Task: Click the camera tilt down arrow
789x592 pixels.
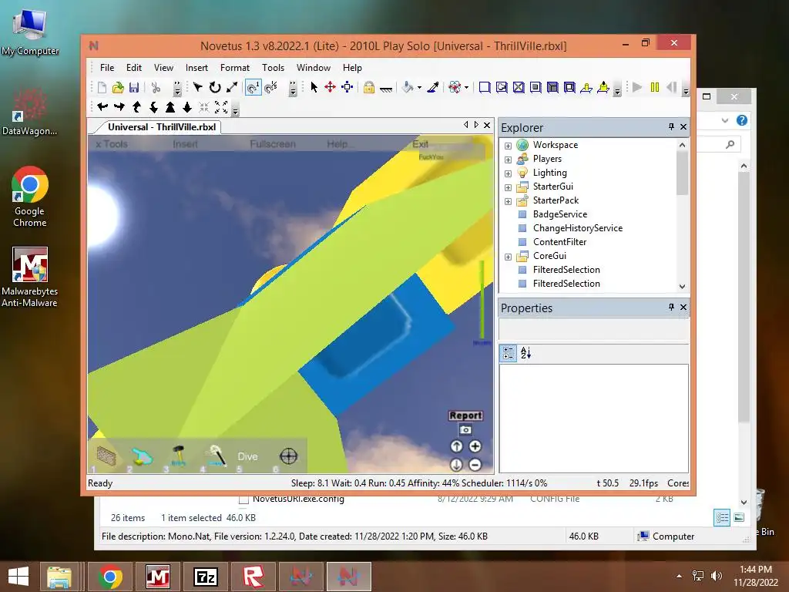Action: (x=153, y=106)
